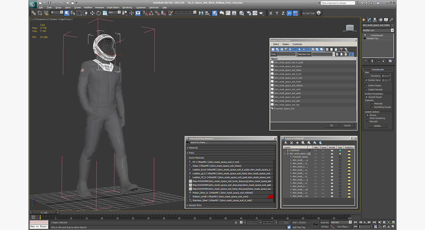This screenshot has width=425, height=230.
Task: Click color swatch of 0 (default) layer
Action: (340, 150)
